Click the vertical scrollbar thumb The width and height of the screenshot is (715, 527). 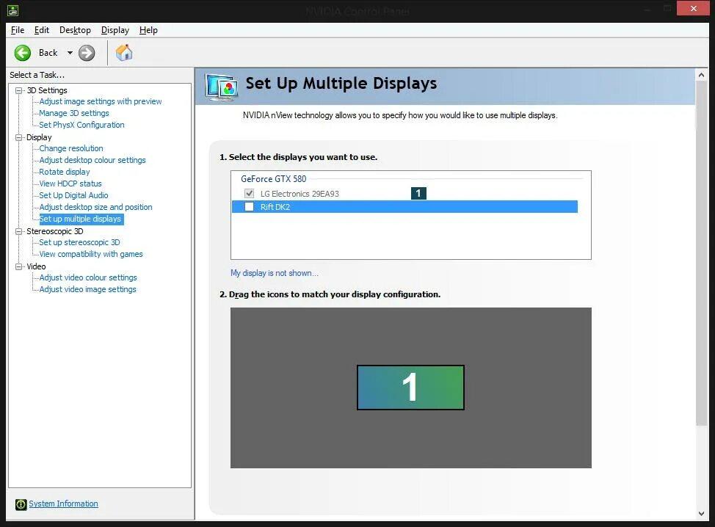701,253
